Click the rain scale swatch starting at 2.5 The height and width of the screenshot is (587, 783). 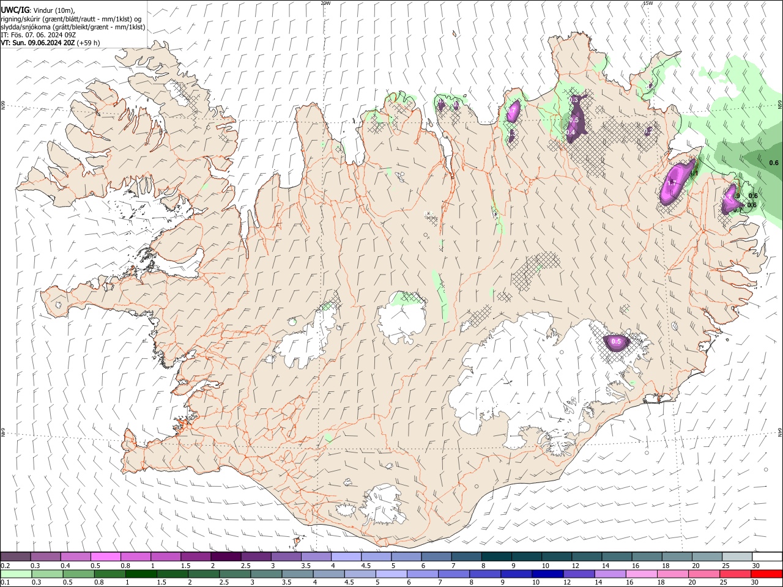(236, 574)
